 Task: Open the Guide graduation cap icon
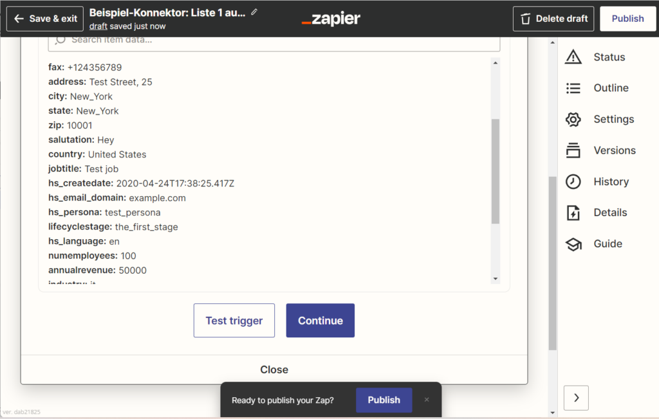(x=573, y=244)
